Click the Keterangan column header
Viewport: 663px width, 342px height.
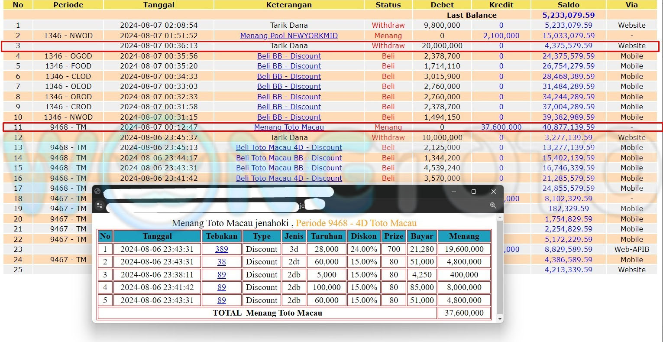pyautogui.click(x=289, y=5)
